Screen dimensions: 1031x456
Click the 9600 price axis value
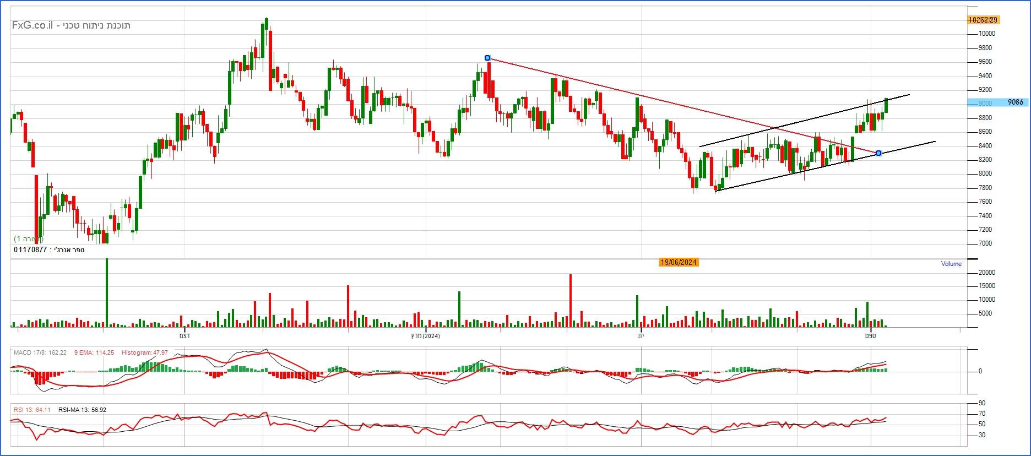point(985,62)
